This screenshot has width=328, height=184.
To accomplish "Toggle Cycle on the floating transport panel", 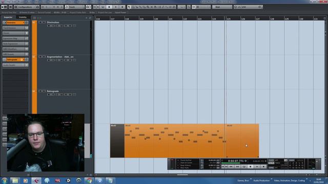I will tap(244, 167).
